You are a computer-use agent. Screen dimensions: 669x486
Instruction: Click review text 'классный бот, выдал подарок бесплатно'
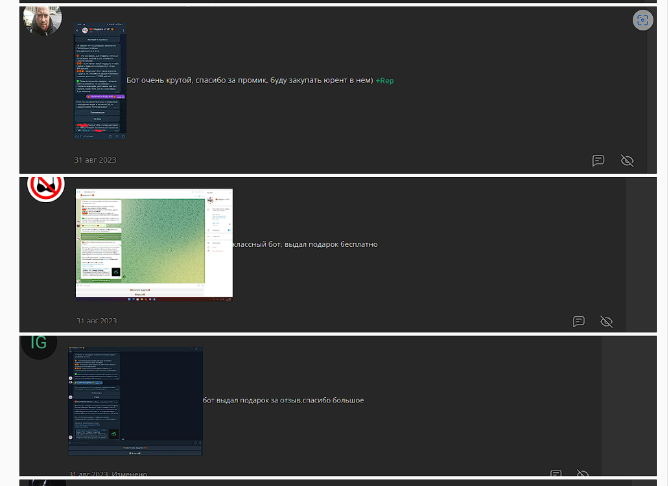[305, 244]
